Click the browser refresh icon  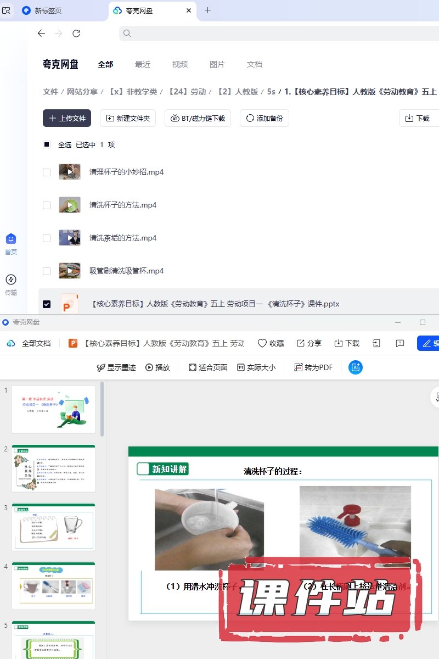coord(76,33)
